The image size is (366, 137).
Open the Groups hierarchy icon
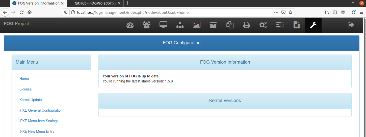coord(180,25)
